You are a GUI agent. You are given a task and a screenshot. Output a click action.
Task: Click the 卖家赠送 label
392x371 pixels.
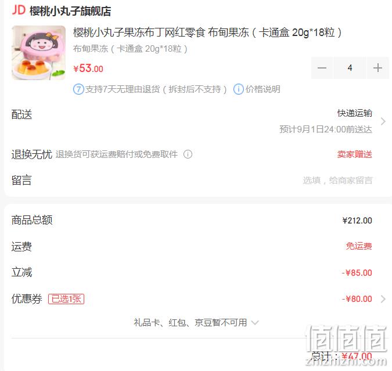(354, 154)
